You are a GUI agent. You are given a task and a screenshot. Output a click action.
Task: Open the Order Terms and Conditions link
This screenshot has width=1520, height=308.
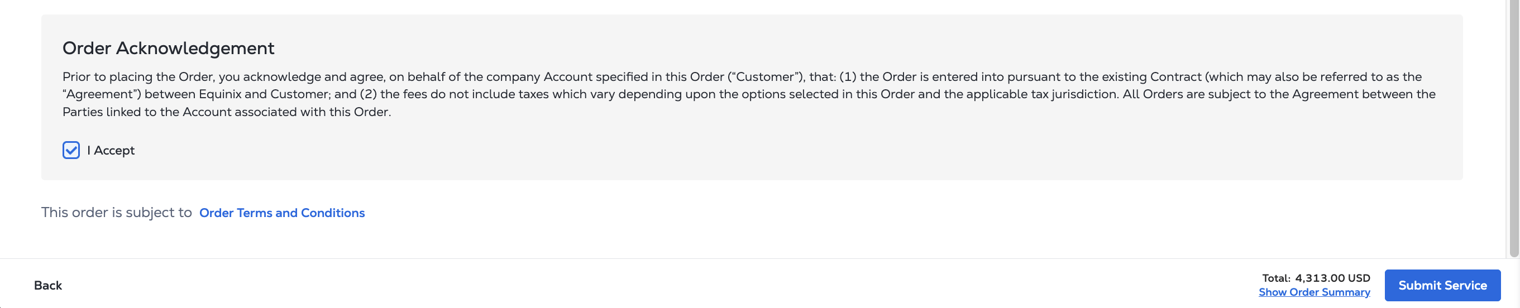(x=281, y=213)
